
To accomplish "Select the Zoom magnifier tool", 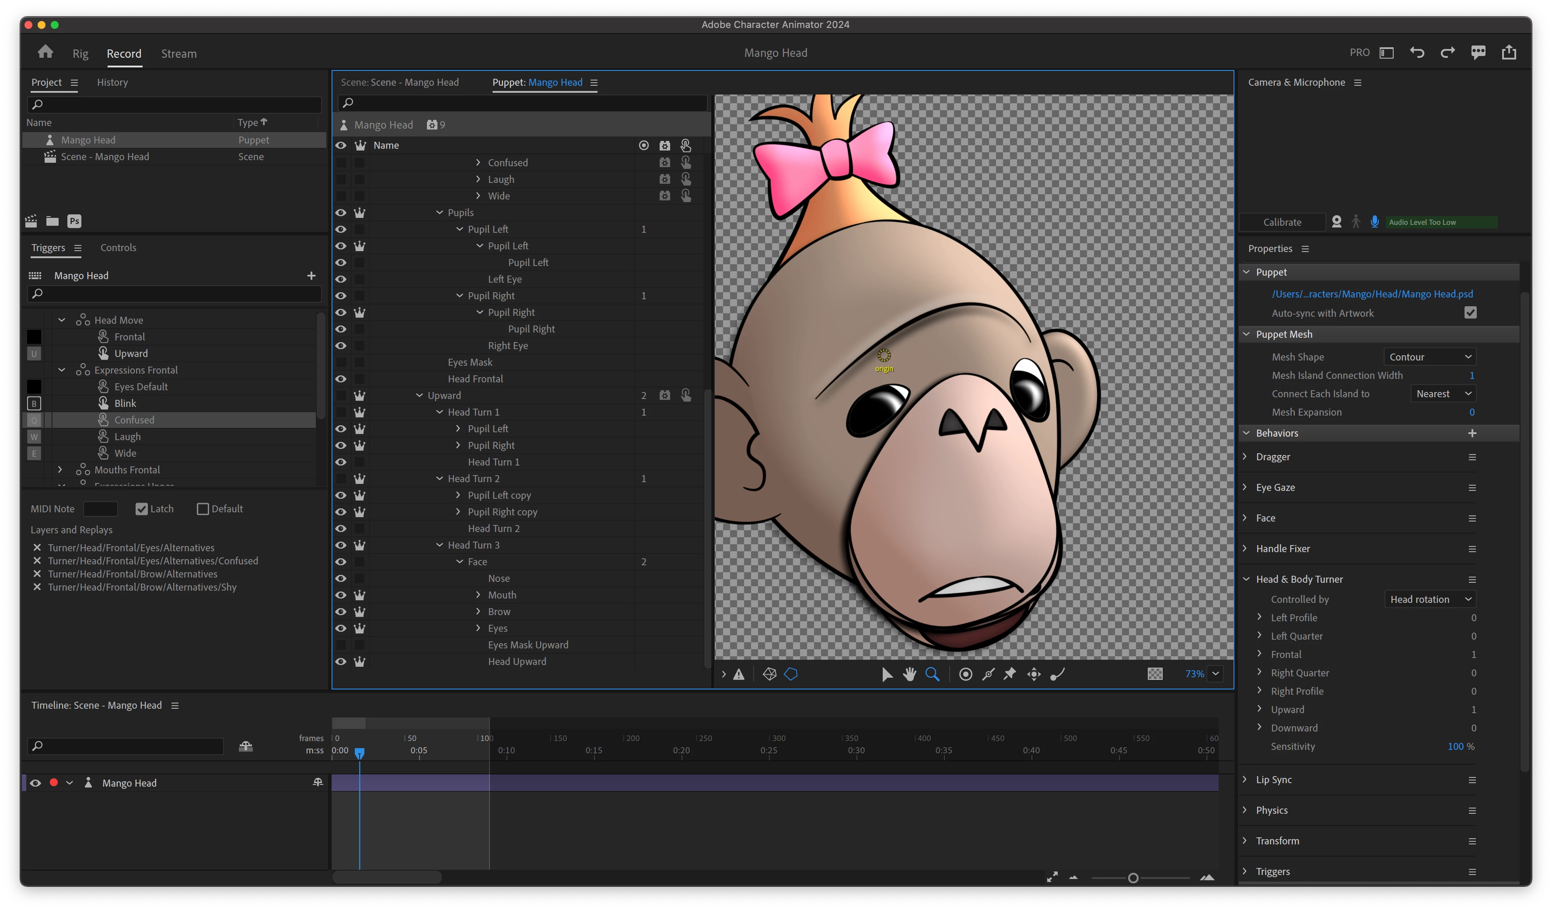I will point(933,674).
